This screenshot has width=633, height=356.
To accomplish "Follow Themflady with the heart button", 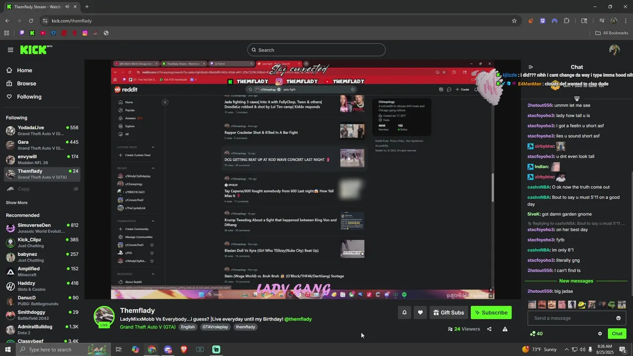I will pyautogui.click(x=420, y=312).
